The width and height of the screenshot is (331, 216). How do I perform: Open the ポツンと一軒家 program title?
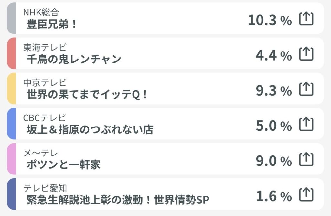(x=63, y=164)
